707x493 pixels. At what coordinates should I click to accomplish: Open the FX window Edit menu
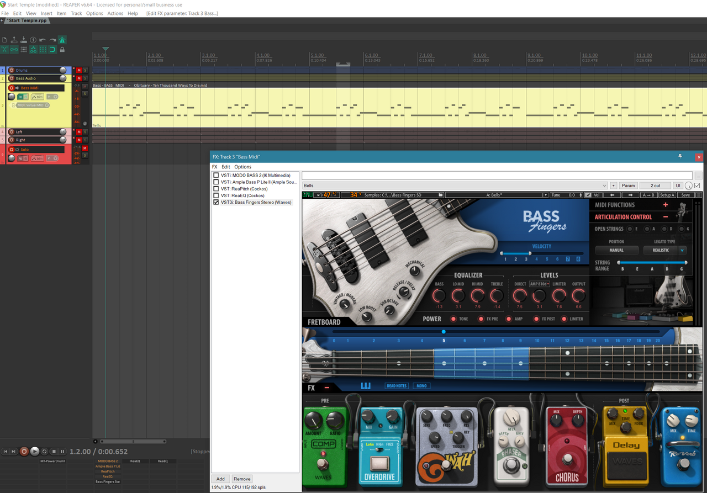pyautogui.click(x=226, y=167)
